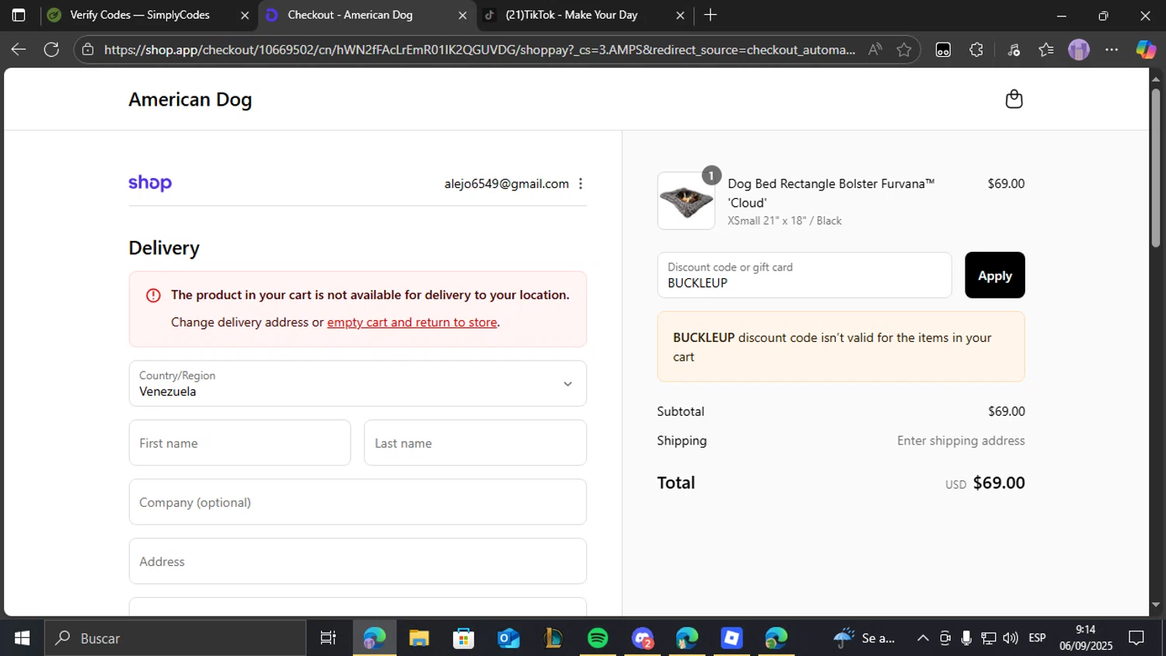Click the Total amount $69.00

coord(999,483)
